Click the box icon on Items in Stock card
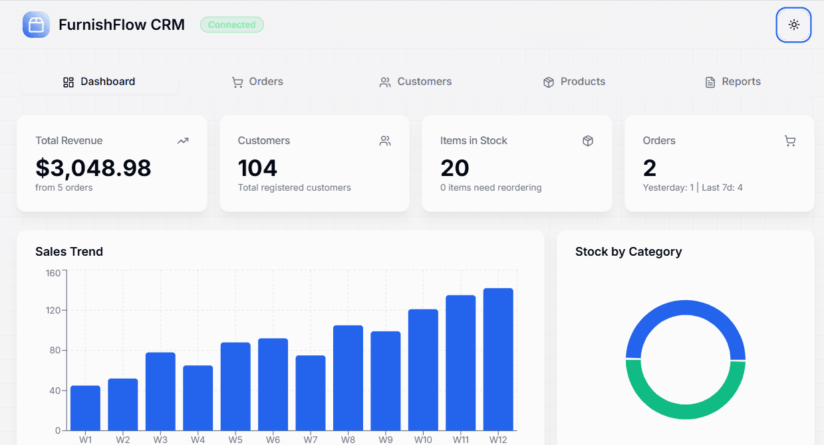824x445 pixels. [587, 141]
